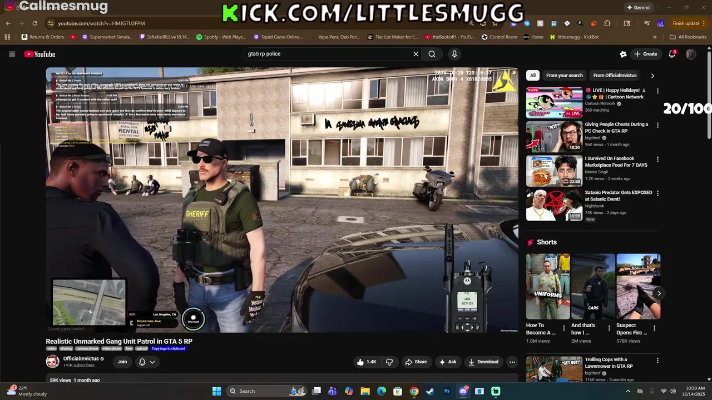
Task: Open Spotify - Web Player bookmark
Action: tap(221, 37)
